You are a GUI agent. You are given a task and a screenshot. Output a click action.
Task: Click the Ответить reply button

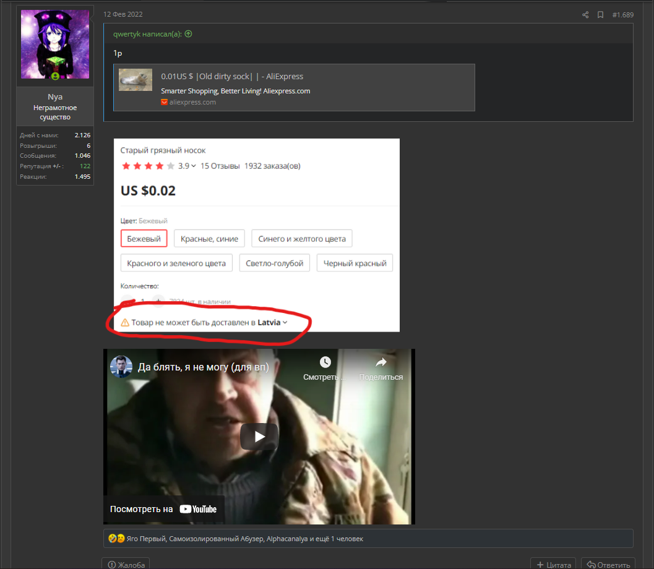[x=608, y=565]
